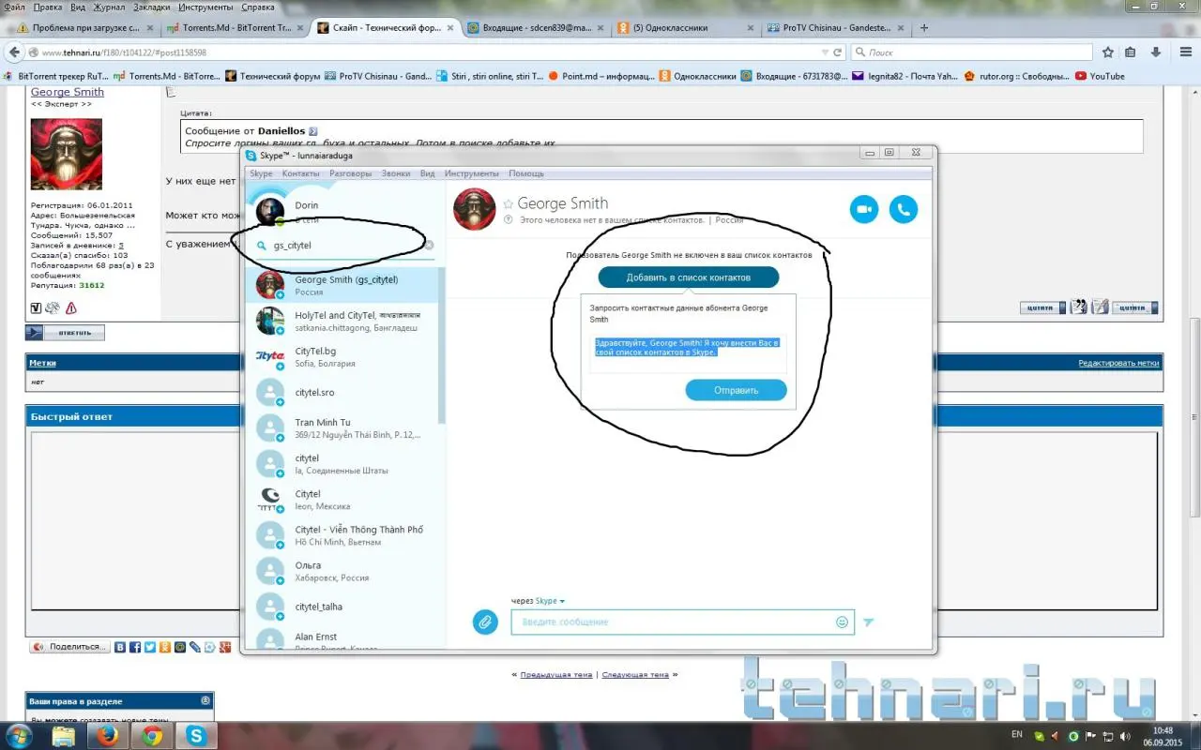The image size is (1201, 750).
Task: Open the YouTube bookmark in bookmarks bar
Action: pos(1100,76)
